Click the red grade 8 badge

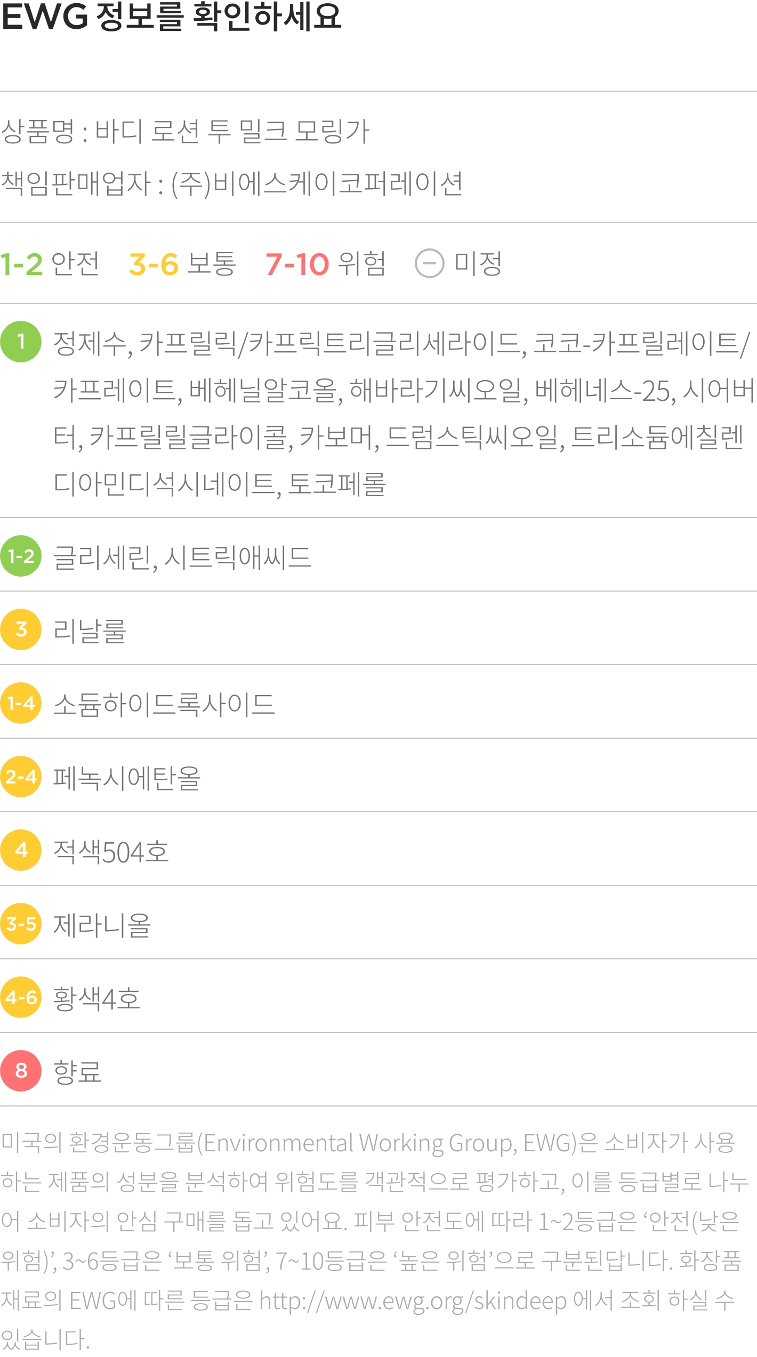tap(21, 1071)
